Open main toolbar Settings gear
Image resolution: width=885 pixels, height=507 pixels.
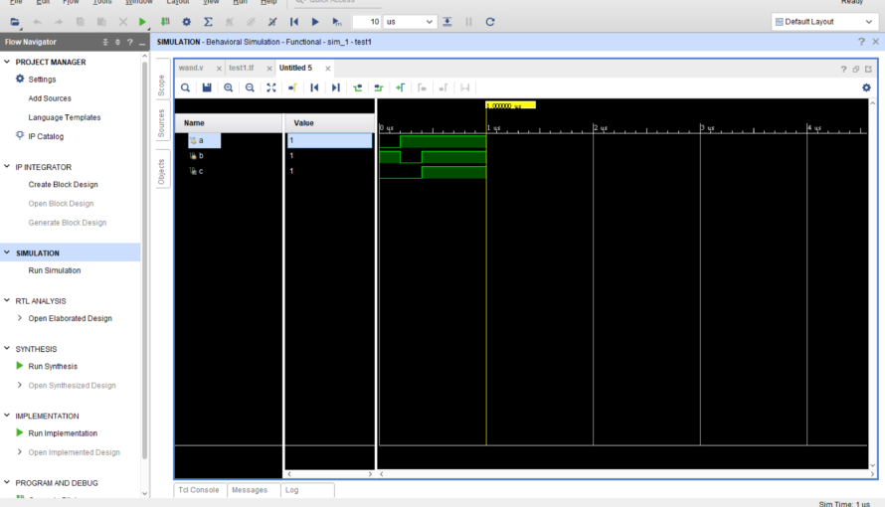pyautogui.click(x=186, y=22)
